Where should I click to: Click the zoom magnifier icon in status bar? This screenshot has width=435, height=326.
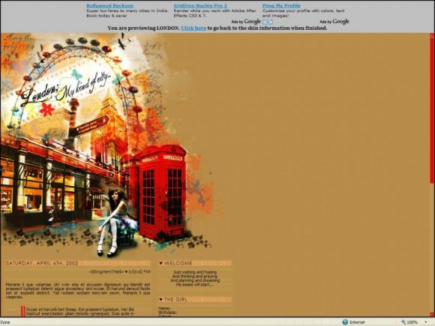point(403,322)
